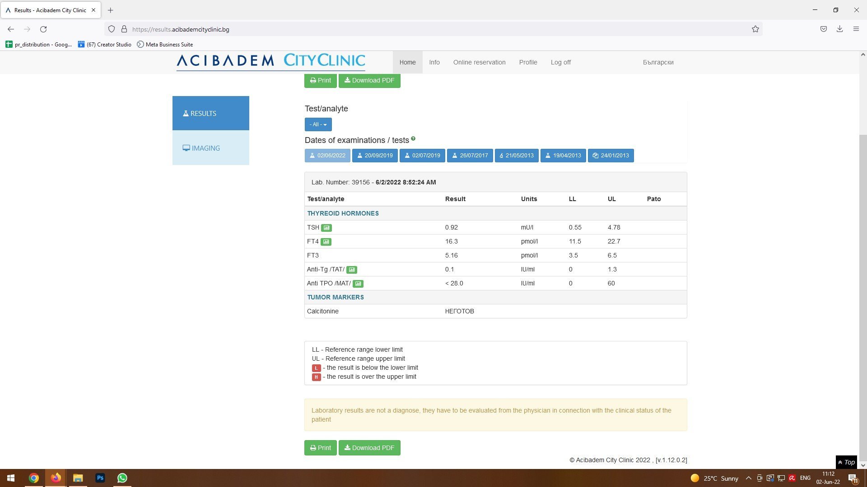Open the Profile menu item
Viewport: 867px width, 487px height.
[x=528, y=62]
